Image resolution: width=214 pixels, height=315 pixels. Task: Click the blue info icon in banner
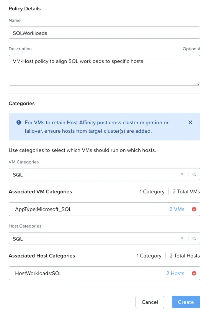(19, 122)
